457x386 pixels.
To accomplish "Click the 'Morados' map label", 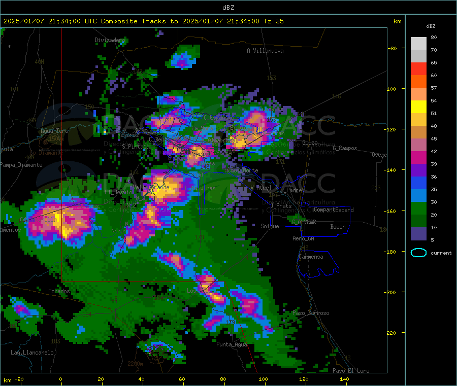I will 59,291.
